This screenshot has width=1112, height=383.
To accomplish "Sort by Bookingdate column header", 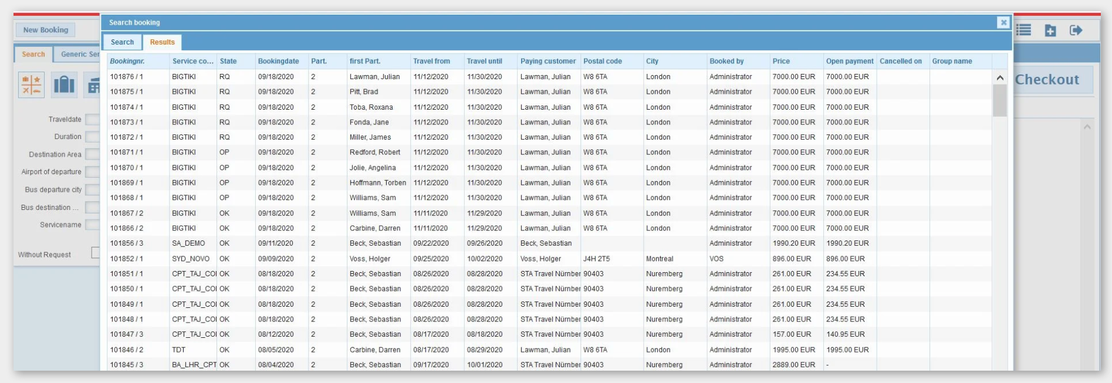I will pyautogui.click(x=282, y=61).
